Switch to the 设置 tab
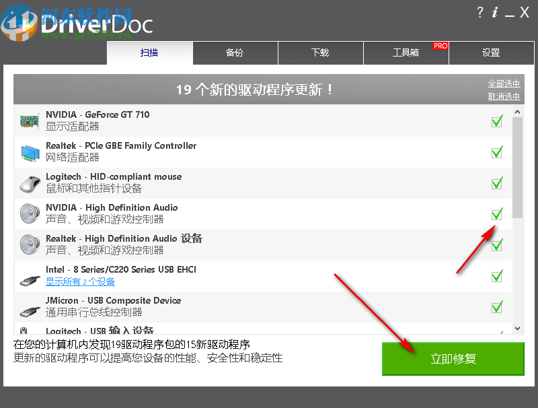This screenshot has height=408, width=538. (x=492, y=53)
